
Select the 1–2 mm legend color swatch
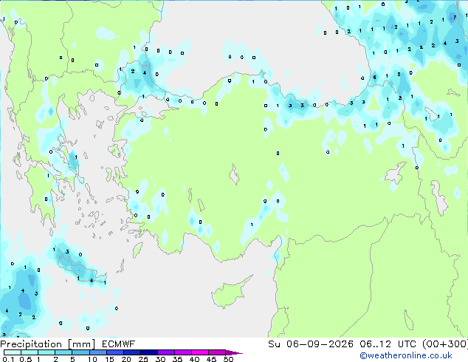tap(47, 352)
